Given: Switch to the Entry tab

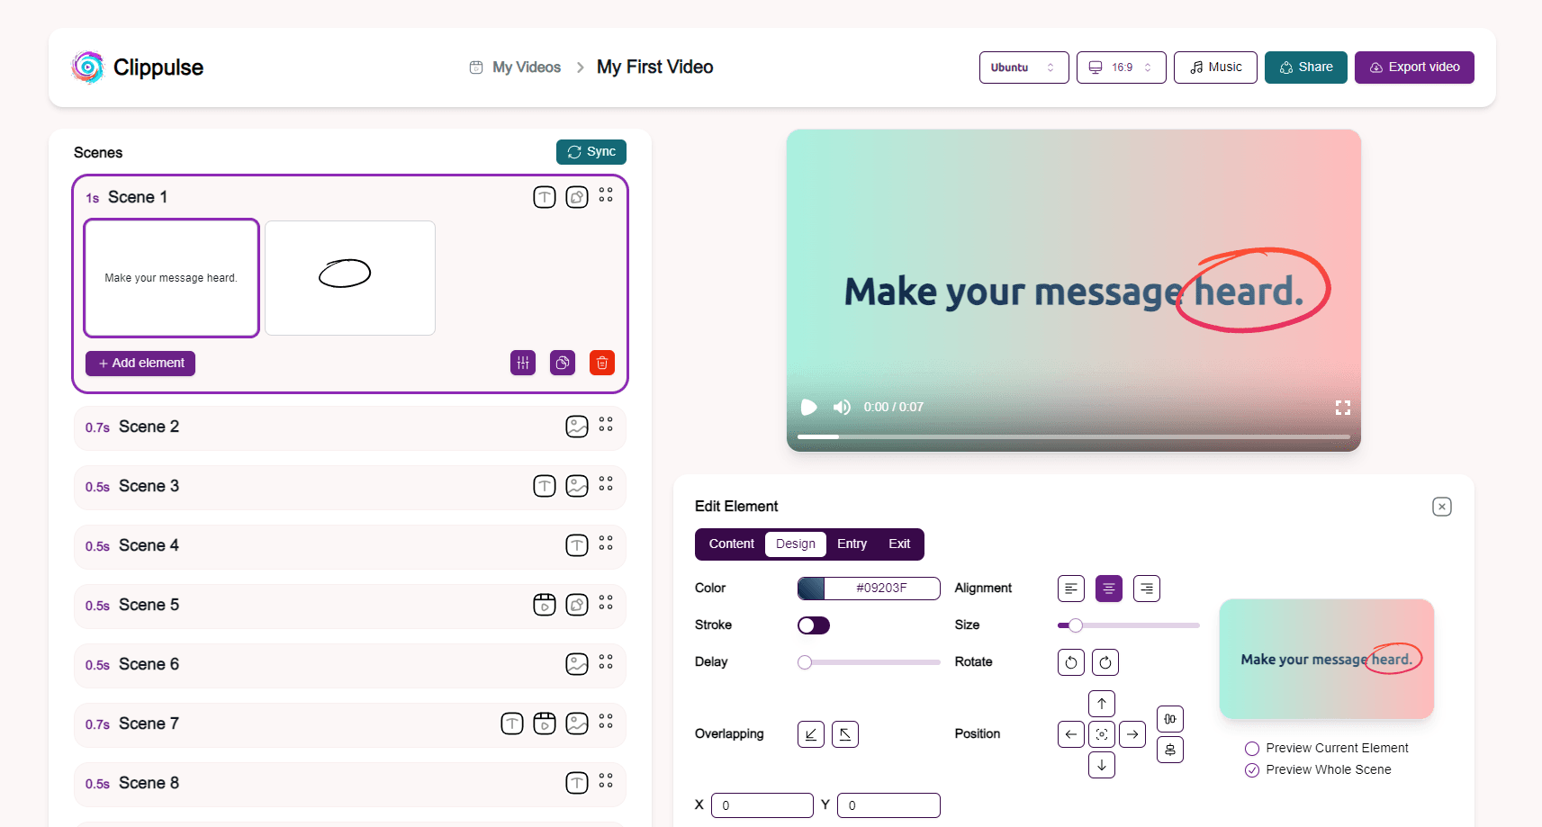Looking at the screenshot, I should (852, 544).
